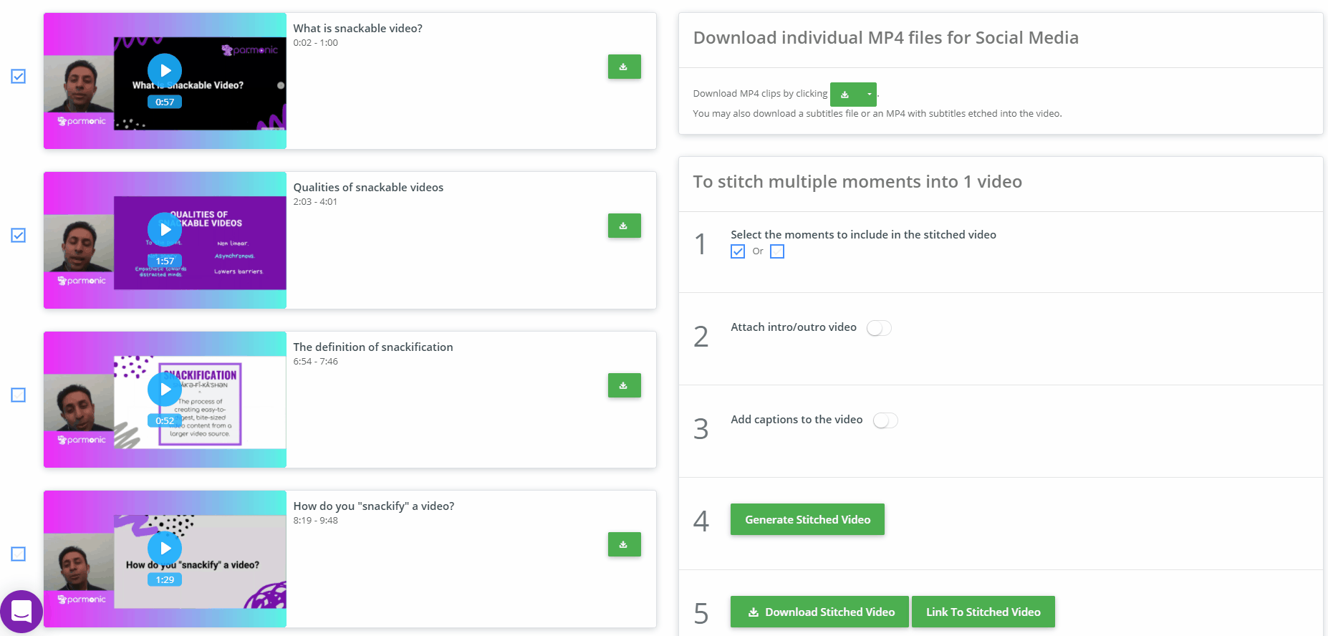Click the 1:29 duration badge
Viewport: 1328px width, 636px height.
[165, 579]
